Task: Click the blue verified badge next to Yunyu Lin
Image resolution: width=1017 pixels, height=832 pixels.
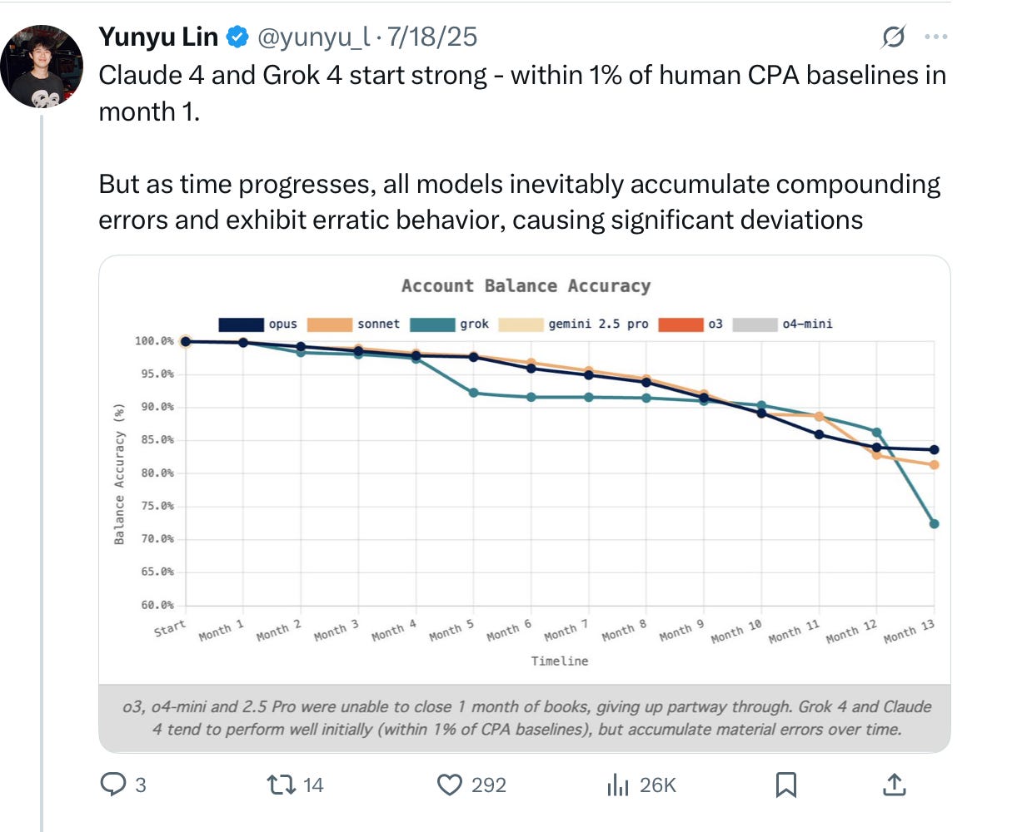Action: coord(238,36)
